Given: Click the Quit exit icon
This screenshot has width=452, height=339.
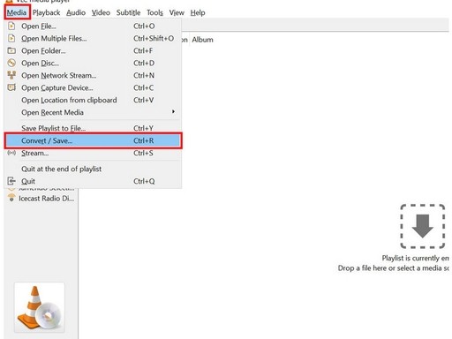Looking at the screenshot, I should (x=11, y=181).
